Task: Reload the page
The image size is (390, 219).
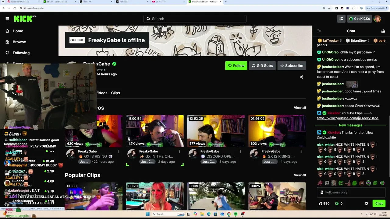Action: [x=14, y=8]
